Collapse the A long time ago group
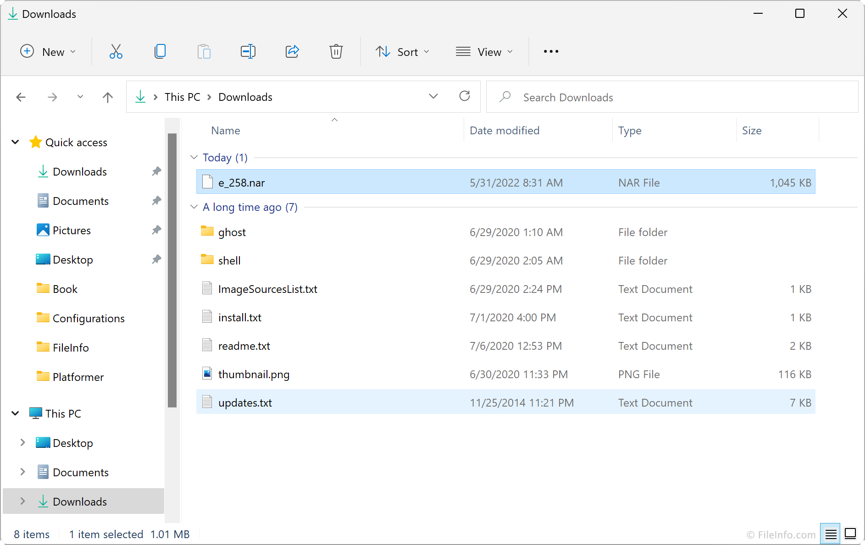Viewport: 865px width, 545px height. [194, 207]
